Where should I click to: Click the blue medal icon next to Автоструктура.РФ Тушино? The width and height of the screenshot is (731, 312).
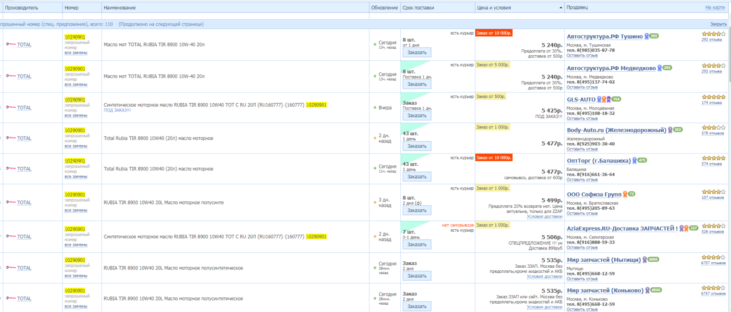[x=646, y=36]
